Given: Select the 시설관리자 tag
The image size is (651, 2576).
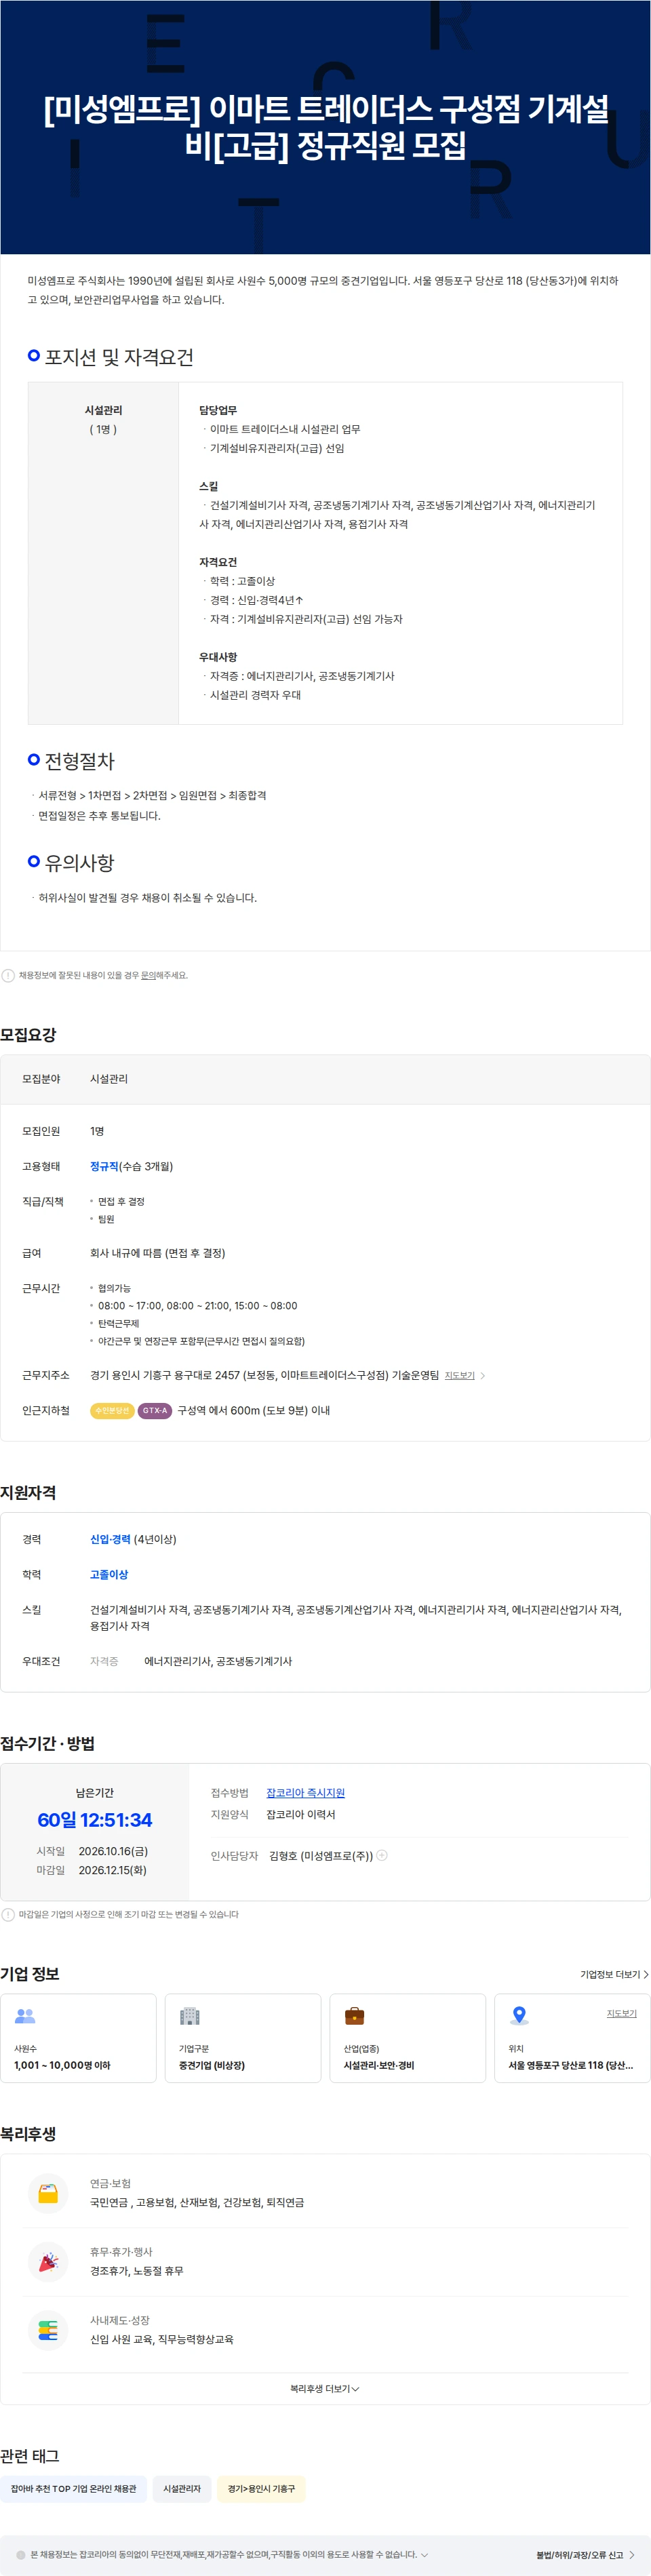Looking at the screenshot, I should [182, 2488].
